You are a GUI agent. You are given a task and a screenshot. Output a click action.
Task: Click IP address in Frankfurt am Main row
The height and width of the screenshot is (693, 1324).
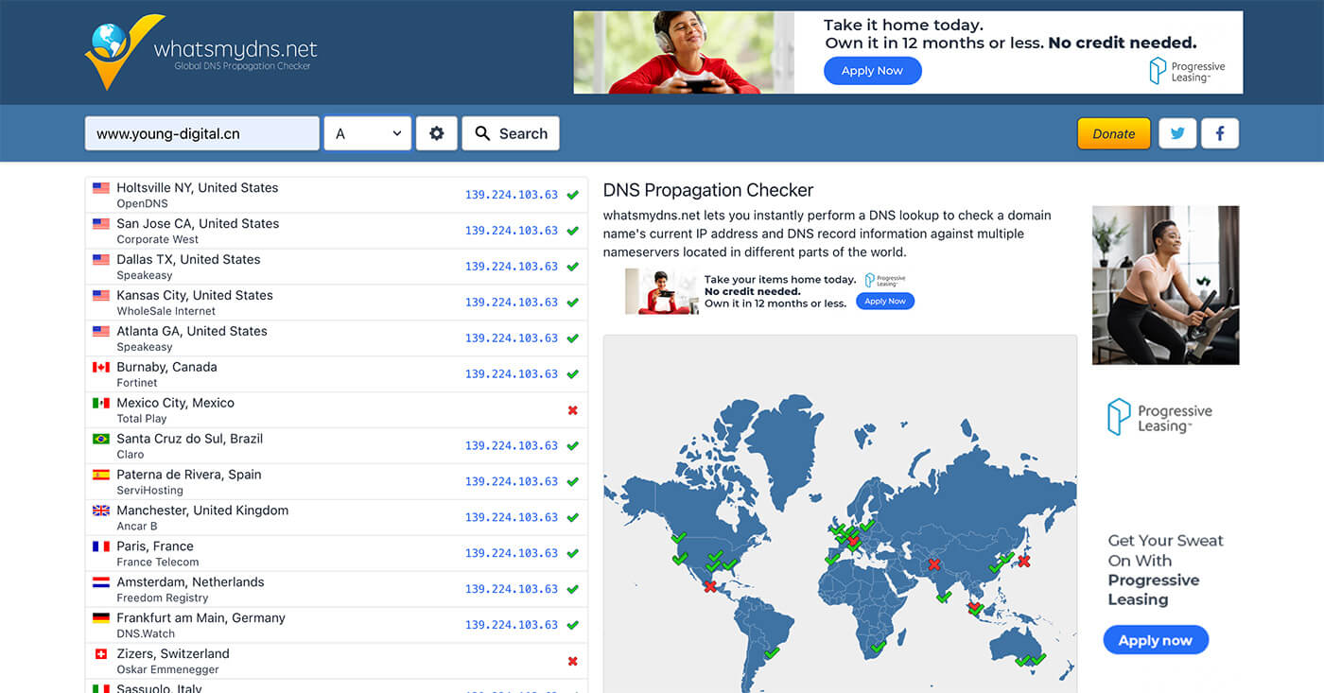[x=512, y=625]
